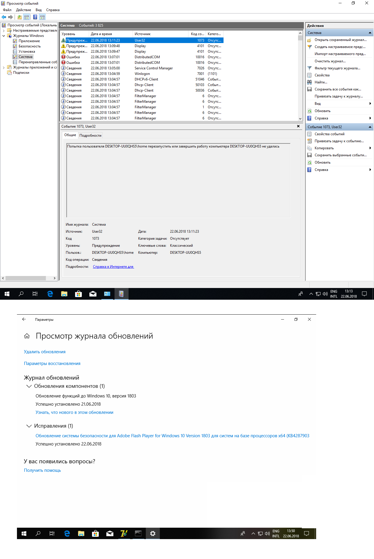Screen dimensions: 374x559
Task: Click the Удалить обновления link
Action: 45,352
